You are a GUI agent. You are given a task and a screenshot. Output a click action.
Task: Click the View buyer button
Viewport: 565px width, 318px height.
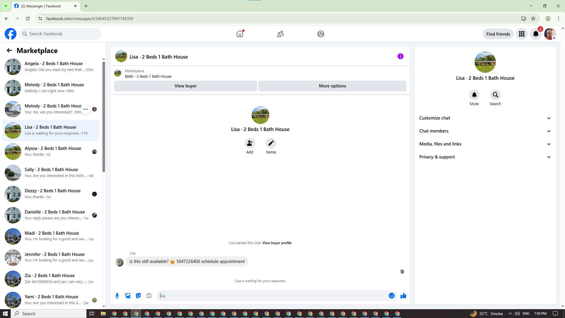[185, 86]
